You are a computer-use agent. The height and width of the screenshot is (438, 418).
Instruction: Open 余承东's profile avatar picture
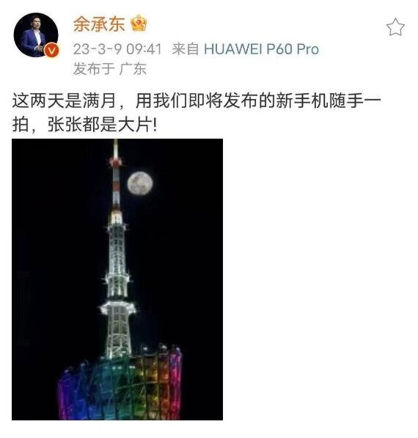point(36,35)
